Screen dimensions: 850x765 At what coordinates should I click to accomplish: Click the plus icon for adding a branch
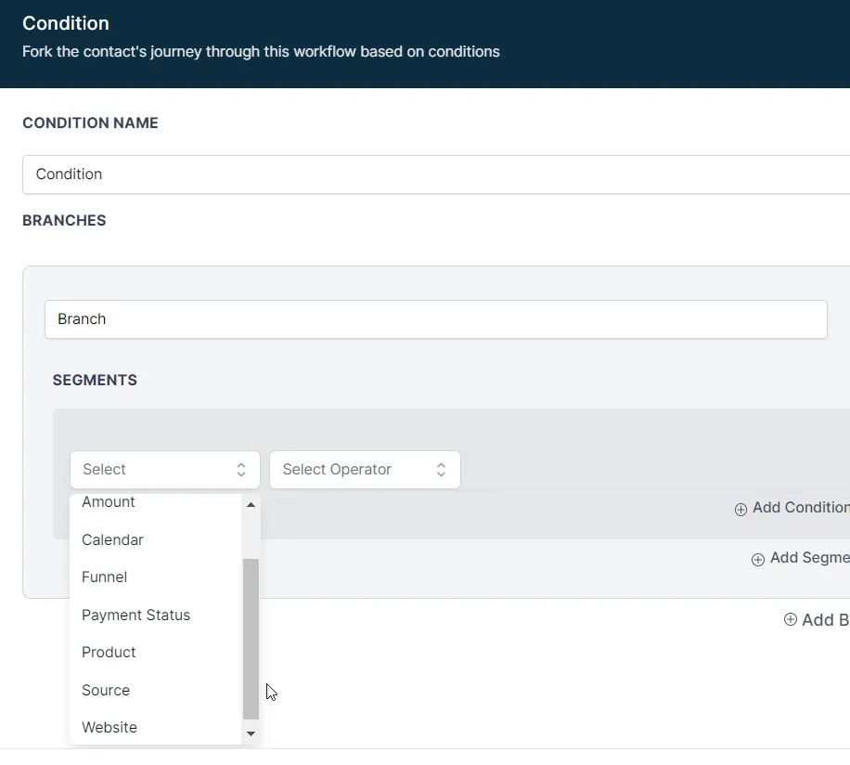[791, 620]
